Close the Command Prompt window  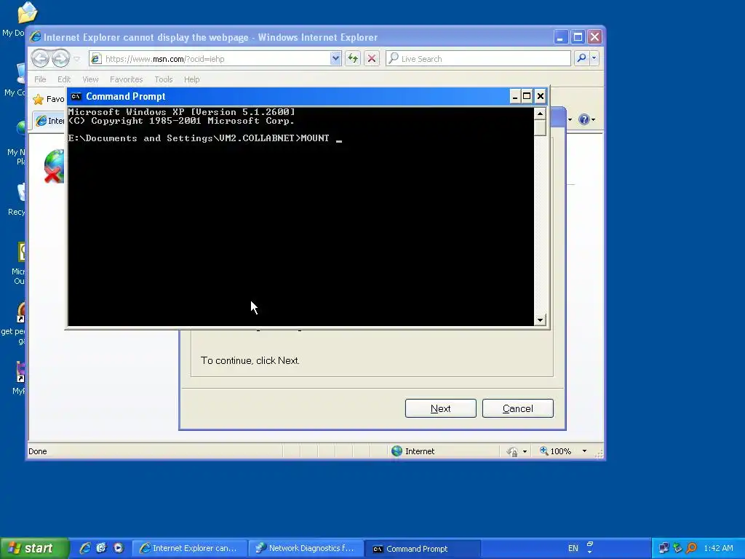point(541,97)
